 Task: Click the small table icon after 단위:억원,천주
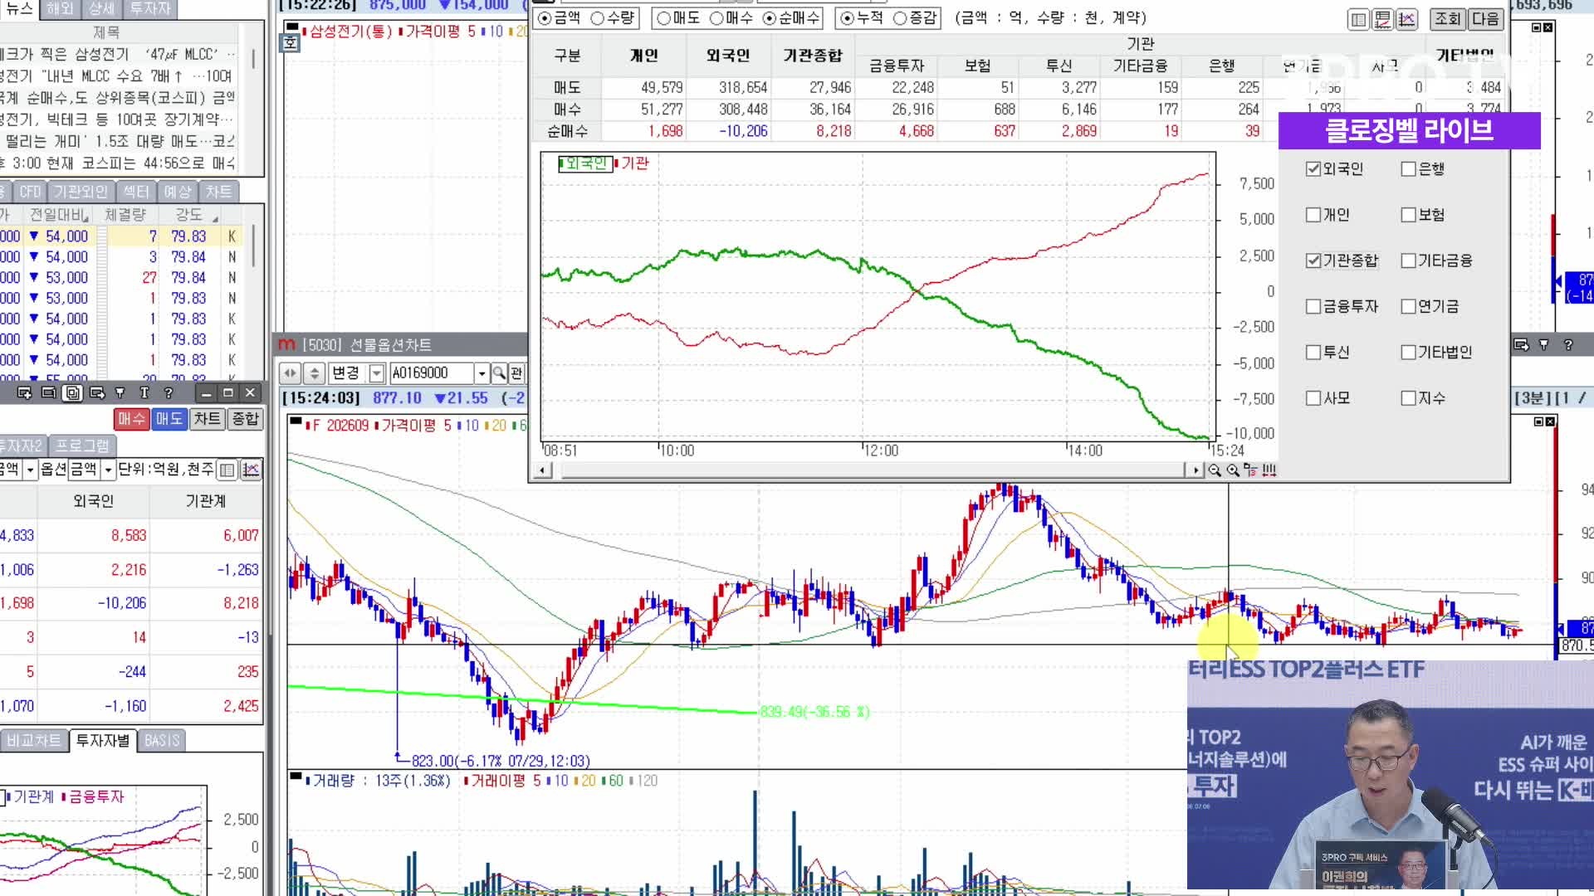coord(227,470)
